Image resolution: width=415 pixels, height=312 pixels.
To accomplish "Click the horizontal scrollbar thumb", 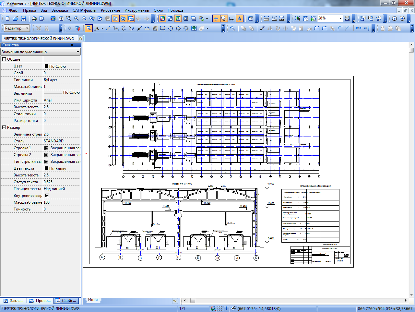I will pyautogui.click(x=193, y=301).
